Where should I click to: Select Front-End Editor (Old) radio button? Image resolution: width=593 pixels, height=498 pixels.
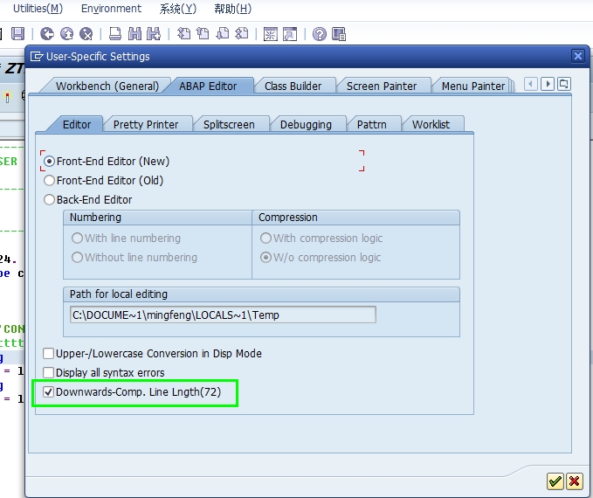(x=49, y=181)
